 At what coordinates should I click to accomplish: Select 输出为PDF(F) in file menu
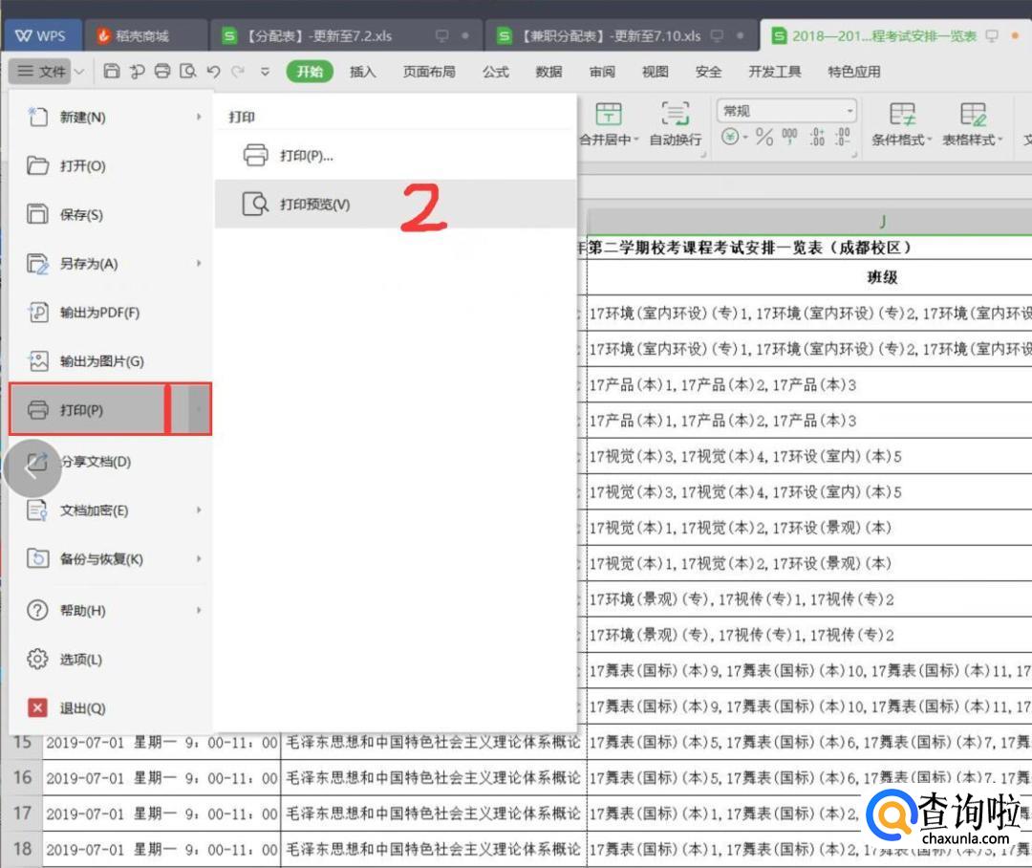click(x=99, y=313)
